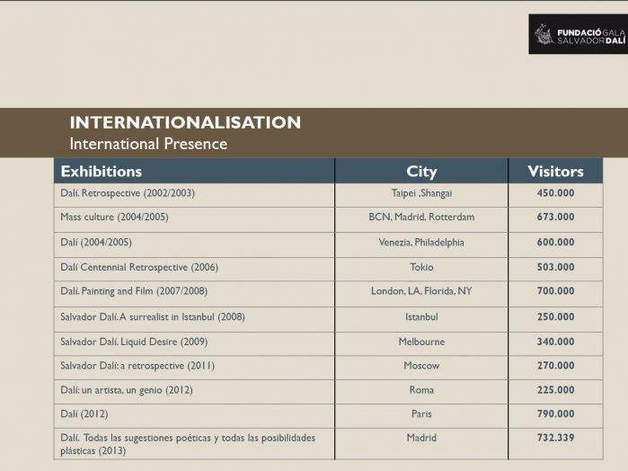This screenshot has width=628, height=471.
Task: Click 'BCN, Madrid, Rotterdam' city cell
Action: point(421,219)
